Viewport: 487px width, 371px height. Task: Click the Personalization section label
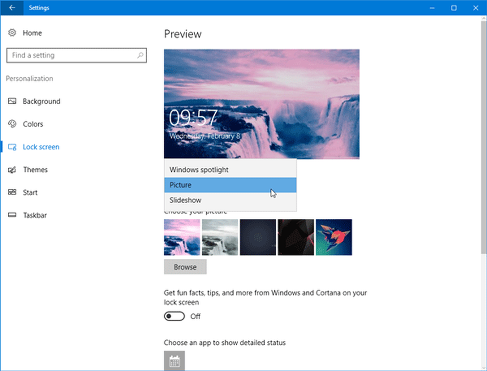pos(30,78)
